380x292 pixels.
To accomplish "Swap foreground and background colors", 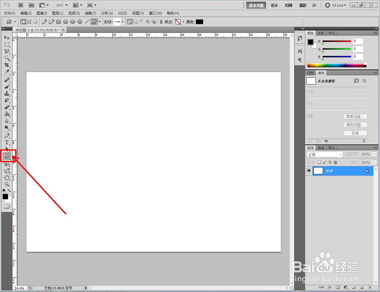I will point(9,191).
